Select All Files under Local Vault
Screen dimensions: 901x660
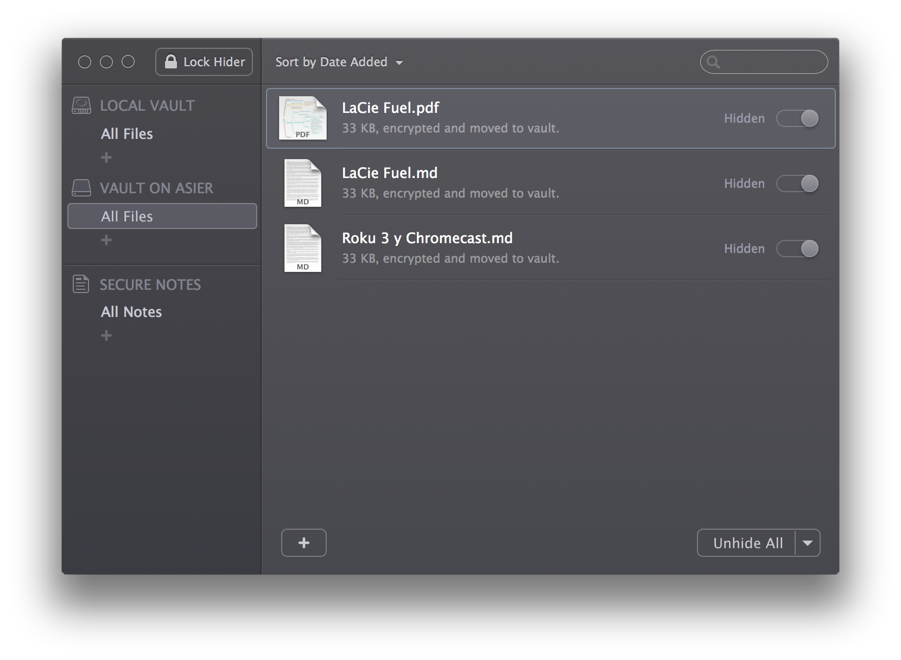(127, 134)
